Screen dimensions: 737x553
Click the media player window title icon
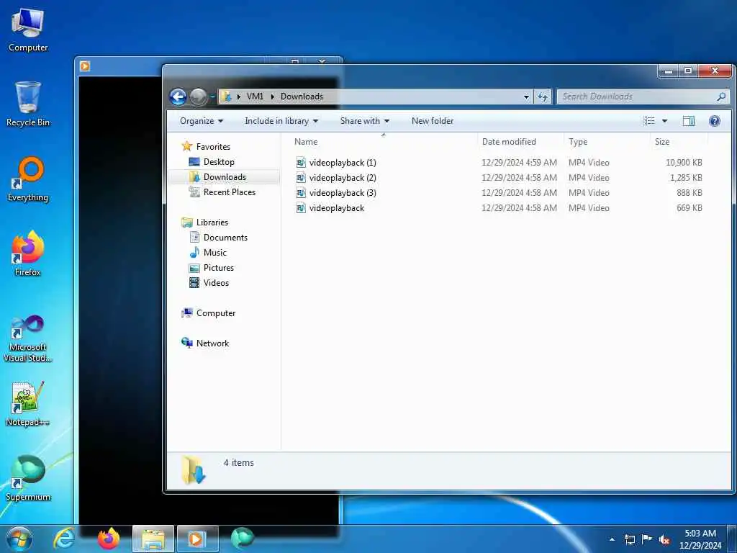pos(85,66)
